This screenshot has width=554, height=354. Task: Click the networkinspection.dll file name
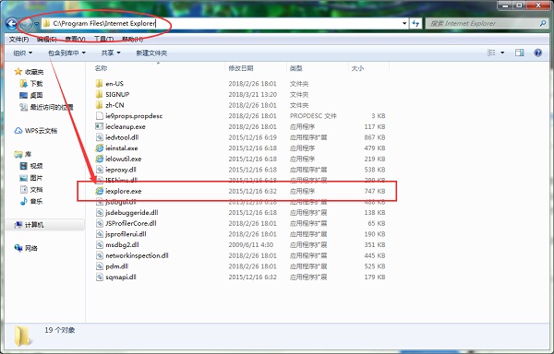[x=137, y=255]
